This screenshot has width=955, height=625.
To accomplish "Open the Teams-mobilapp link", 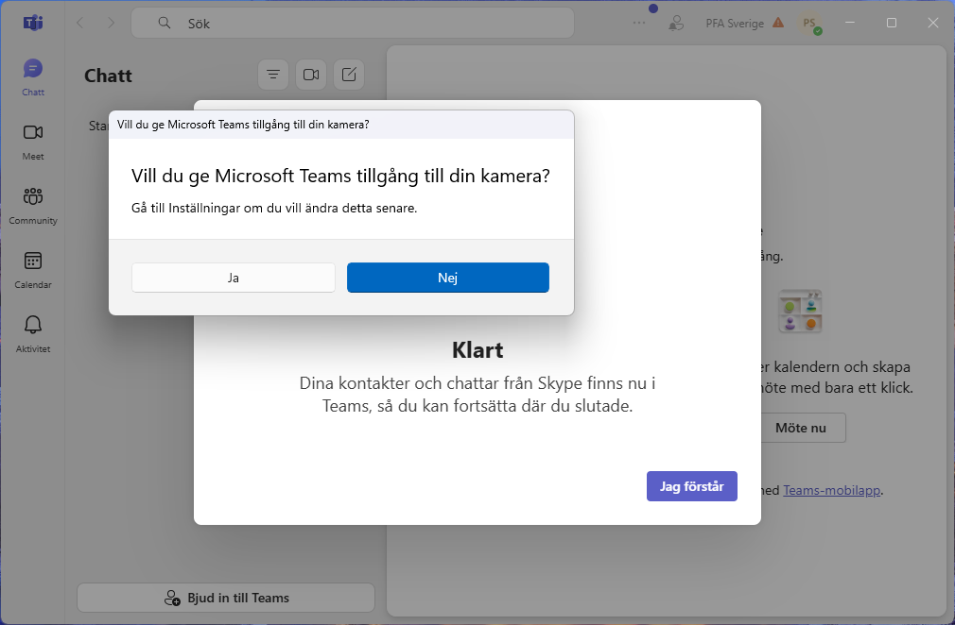I will point(831,490).
